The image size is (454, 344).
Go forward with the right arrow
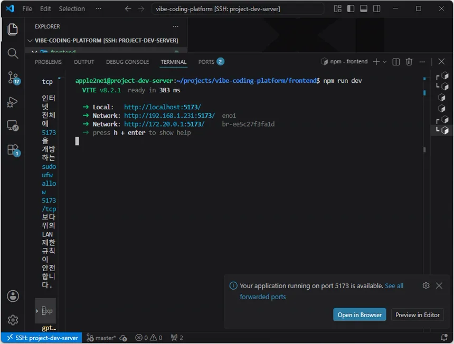click(141, 8)
